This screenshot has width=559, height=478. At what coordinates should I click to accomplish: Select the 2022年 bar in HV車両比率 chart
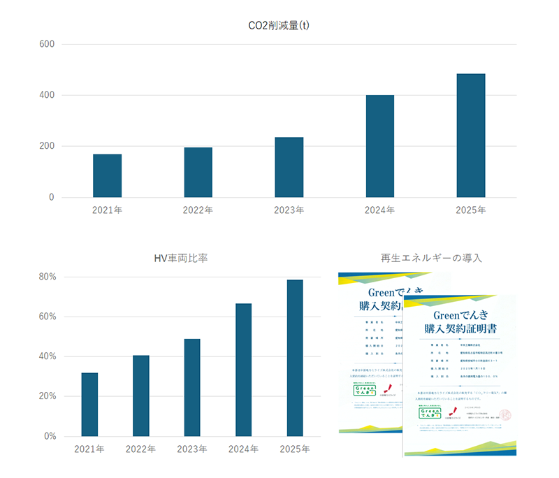[140, 396]
